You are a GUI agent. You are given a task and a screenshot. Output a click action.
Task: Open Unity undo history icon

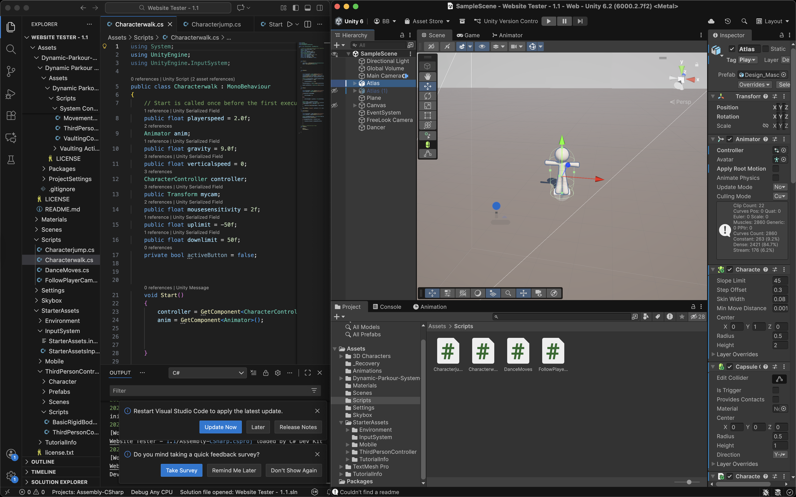tap(728, 21)
